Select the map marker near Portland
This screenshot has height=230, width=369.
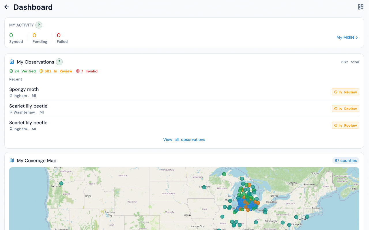[61, 183]
